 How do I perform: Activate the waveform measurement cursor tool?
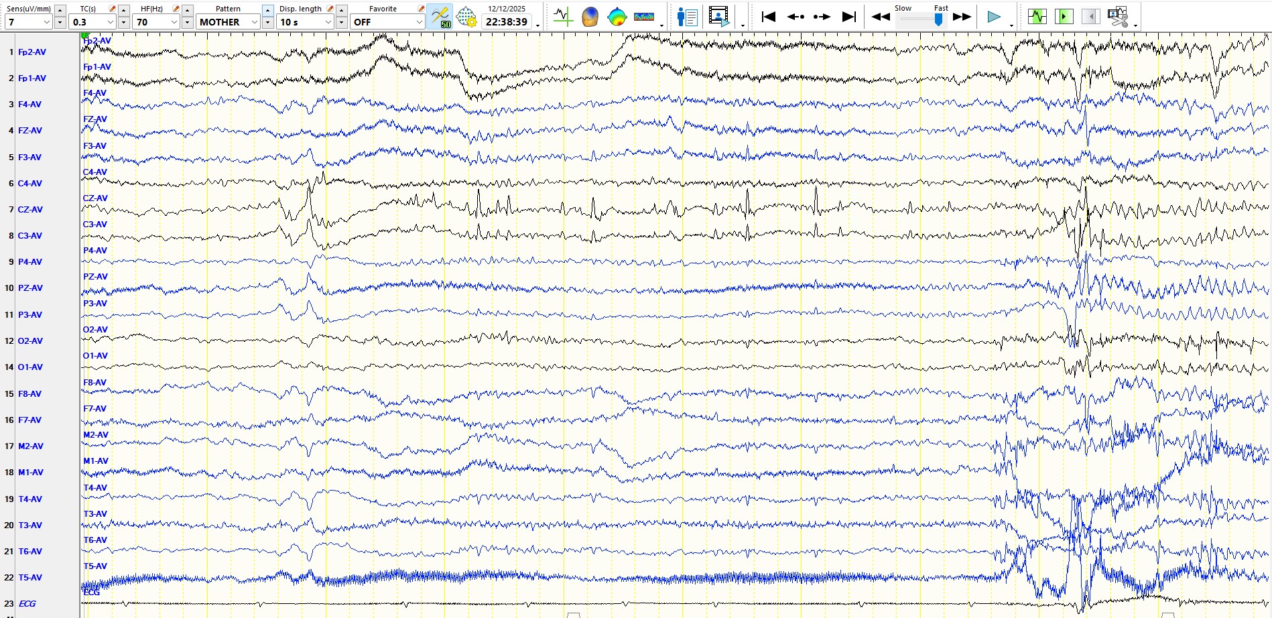coord(563,17)
